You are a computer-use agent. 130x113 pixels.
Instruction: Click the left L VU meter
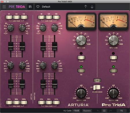point(81,21)
